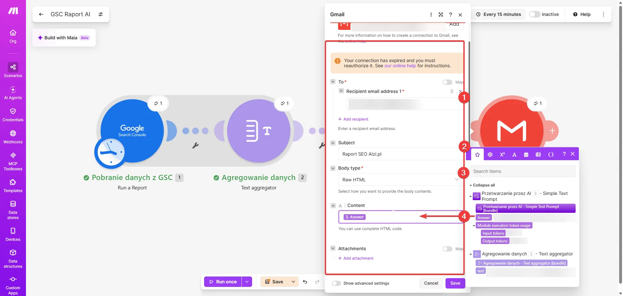Switch to general functions gear tab

coord(490,155)
